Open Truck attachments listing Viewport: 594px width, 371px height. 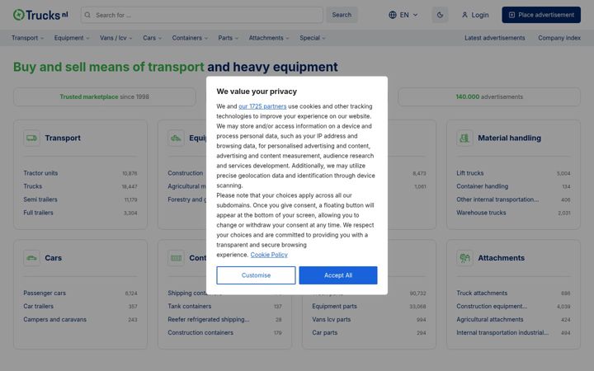tap(482, 293)
